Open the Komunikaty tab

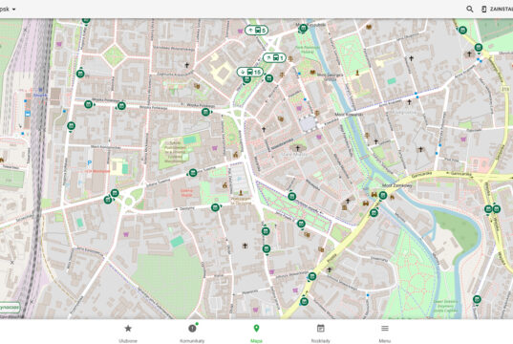click(x=192, y=333)
